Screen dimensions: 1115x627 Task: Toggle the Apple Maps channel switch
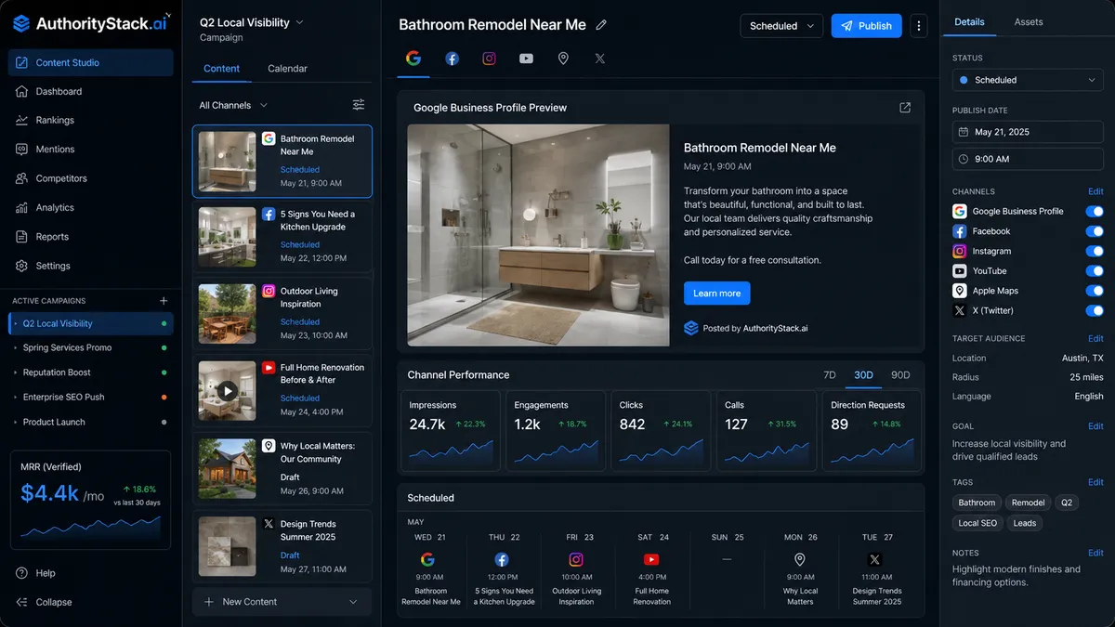click(x=1095, y=291)
